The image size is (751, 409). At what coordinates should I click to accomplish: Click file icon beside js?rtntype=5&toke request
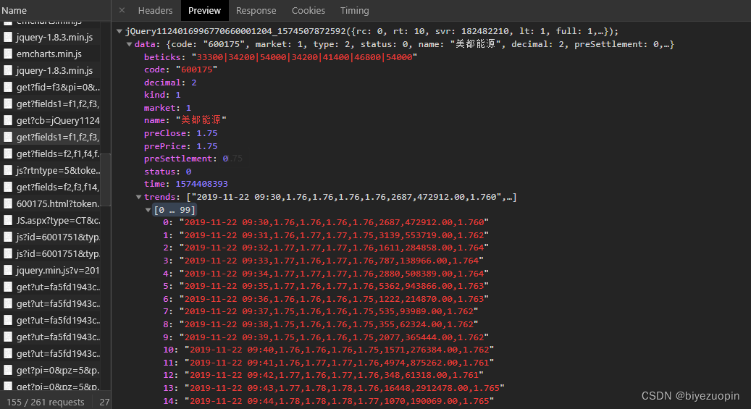pyautogui.click(x=8, y=170)
